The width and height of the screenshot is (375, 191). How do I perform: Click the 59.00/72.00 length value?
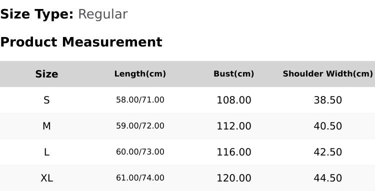pos(140,126)
